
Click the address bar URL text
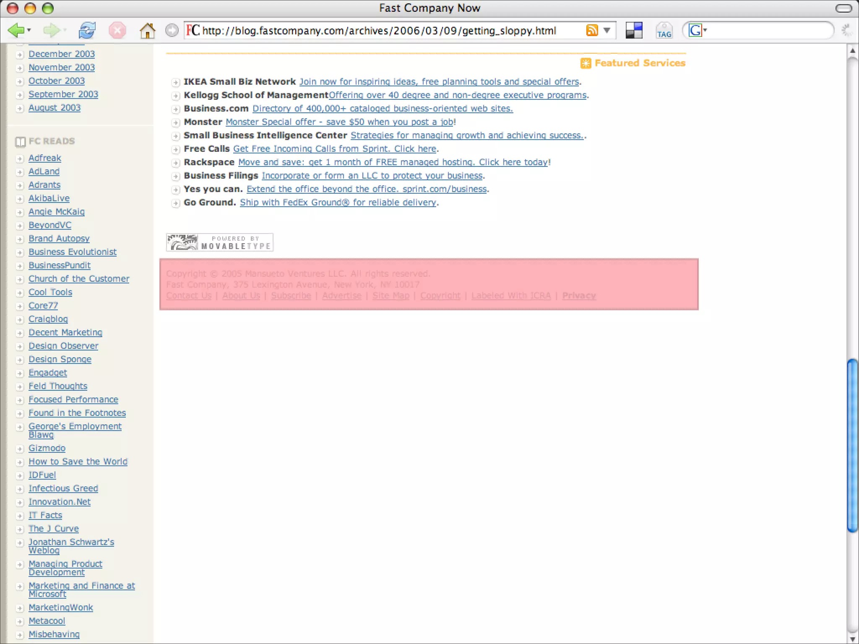379,31
